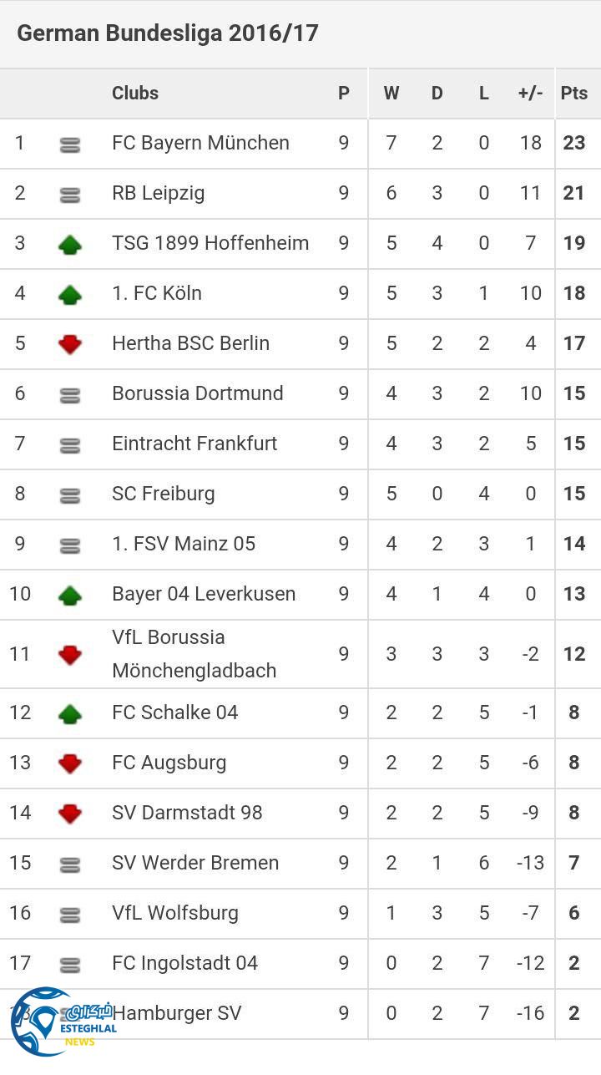Click green up arrow beside Bayer 04 Leverkusen

click(70, 595)
